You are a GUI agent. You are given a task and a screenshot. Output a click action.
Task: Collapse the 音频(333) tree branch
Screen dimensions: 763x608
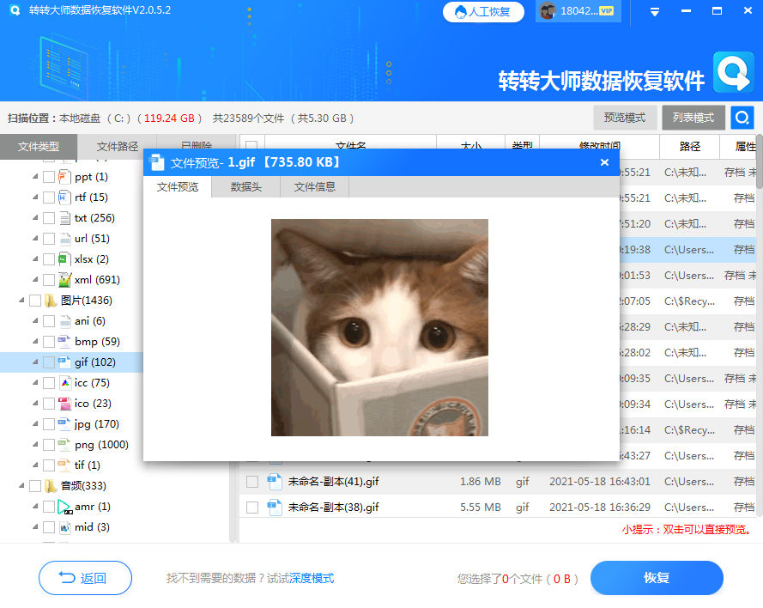20,485
